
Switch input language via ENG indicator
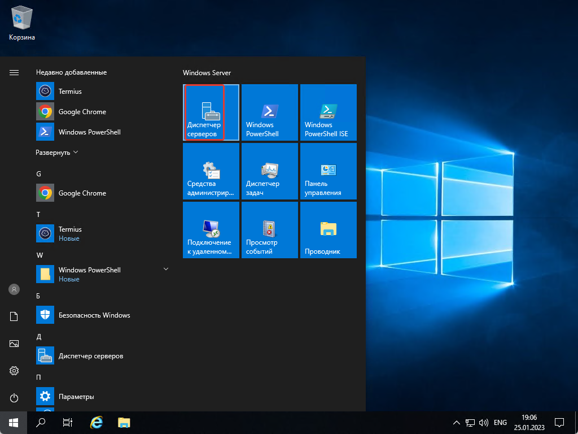point(500,423)
